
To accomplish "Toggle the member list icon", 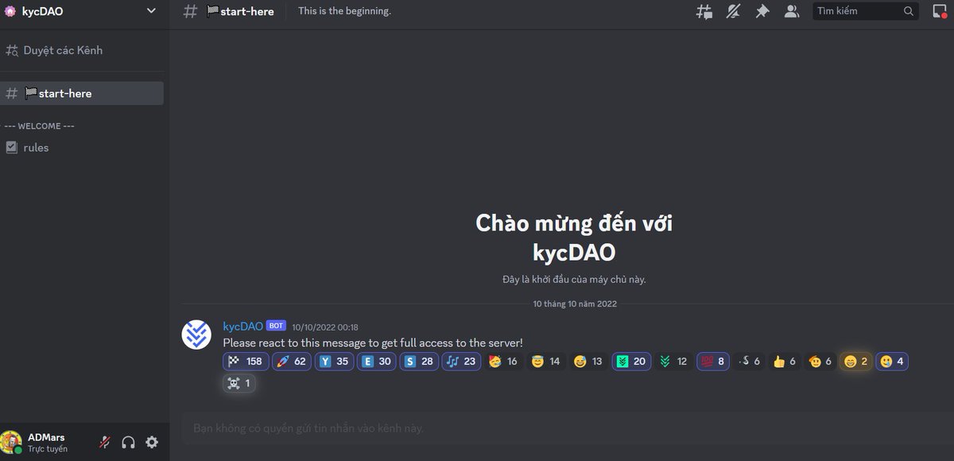I will coord(791,10).
